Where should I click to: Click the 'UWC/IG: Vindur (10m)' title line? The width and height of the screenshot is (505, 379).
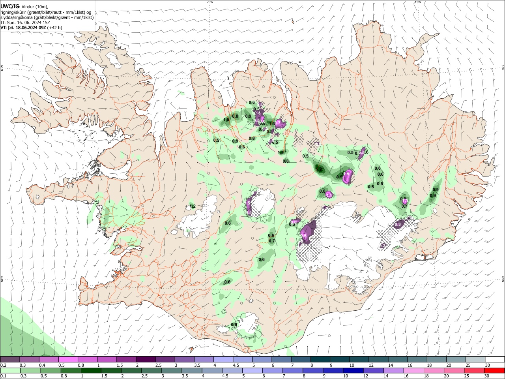click(x=25, y=7)
